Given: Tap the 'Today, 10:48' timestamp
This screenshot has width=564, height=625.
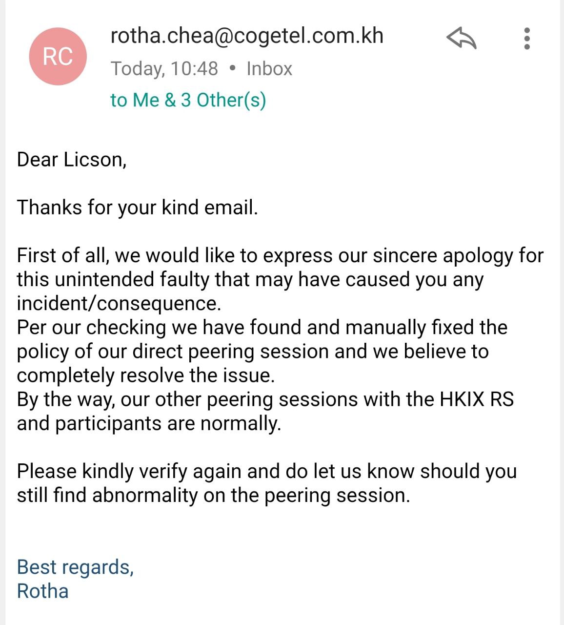Looking at the screenshot, I should pos(164,69).
